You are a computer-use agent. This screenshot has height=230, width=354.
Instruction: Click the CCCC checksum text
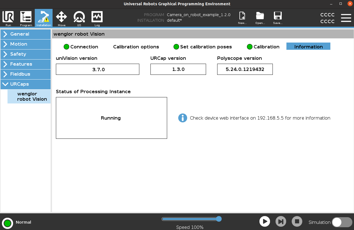[327, 18]
